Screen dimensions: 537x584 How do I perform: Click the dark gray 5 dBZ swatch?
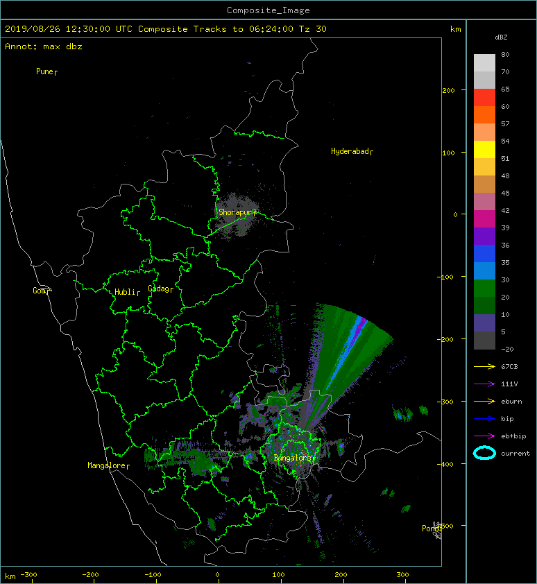point(484,340)
